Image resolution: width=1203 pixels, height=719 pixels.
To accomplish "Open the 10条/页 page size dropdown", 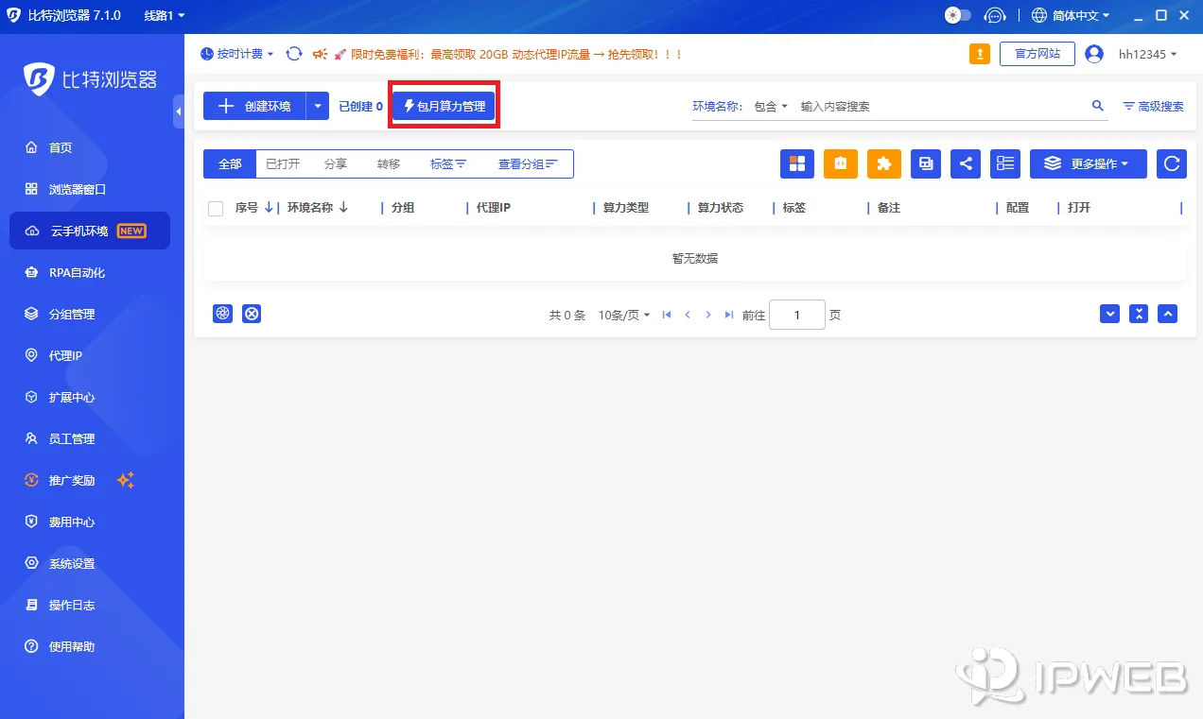I will point(621,315).
